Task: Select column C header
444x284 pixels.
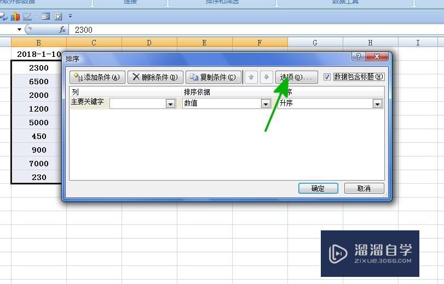Action: (94, 43)
